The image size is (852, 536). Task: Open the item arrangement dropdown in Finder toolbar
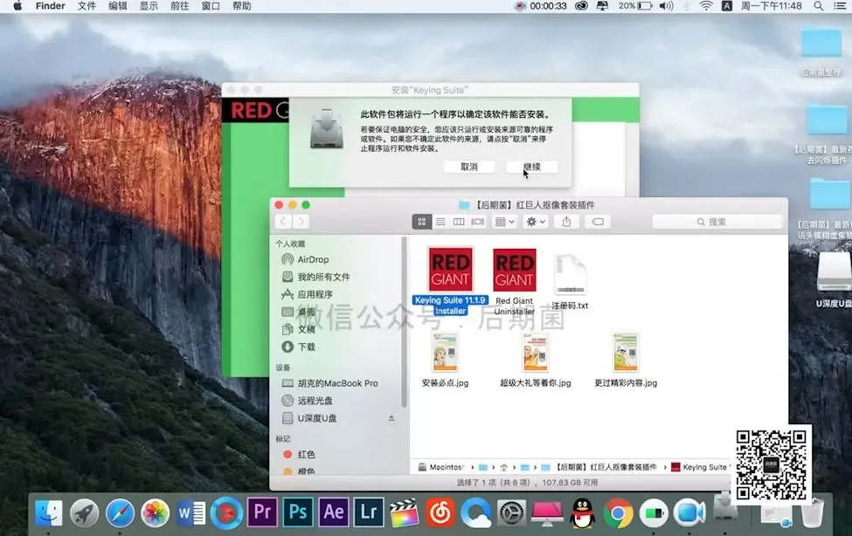click(505, 222)
